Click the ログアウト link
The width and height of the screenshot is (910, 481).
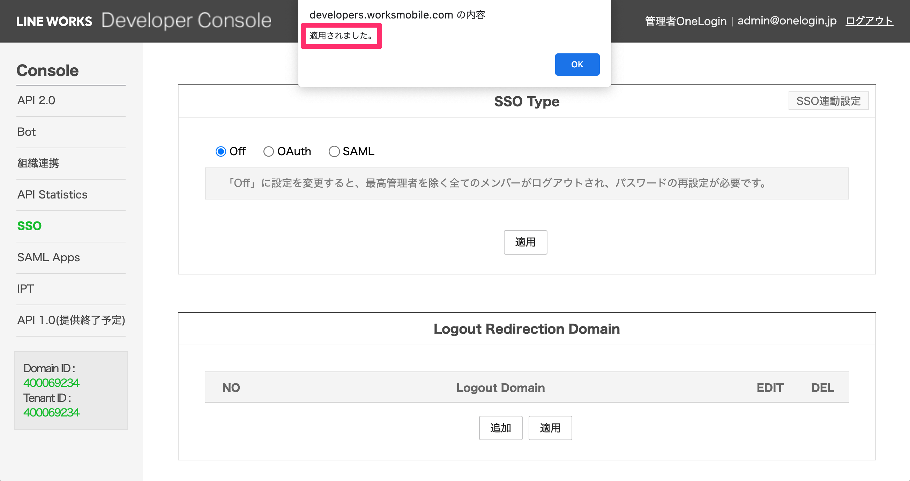click(x=870, y=21)
